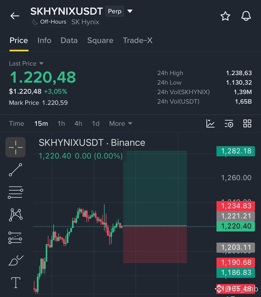This screenshot has width=261, height=297.
Task: Open price alerts via the bell icon
Action: 246,16
